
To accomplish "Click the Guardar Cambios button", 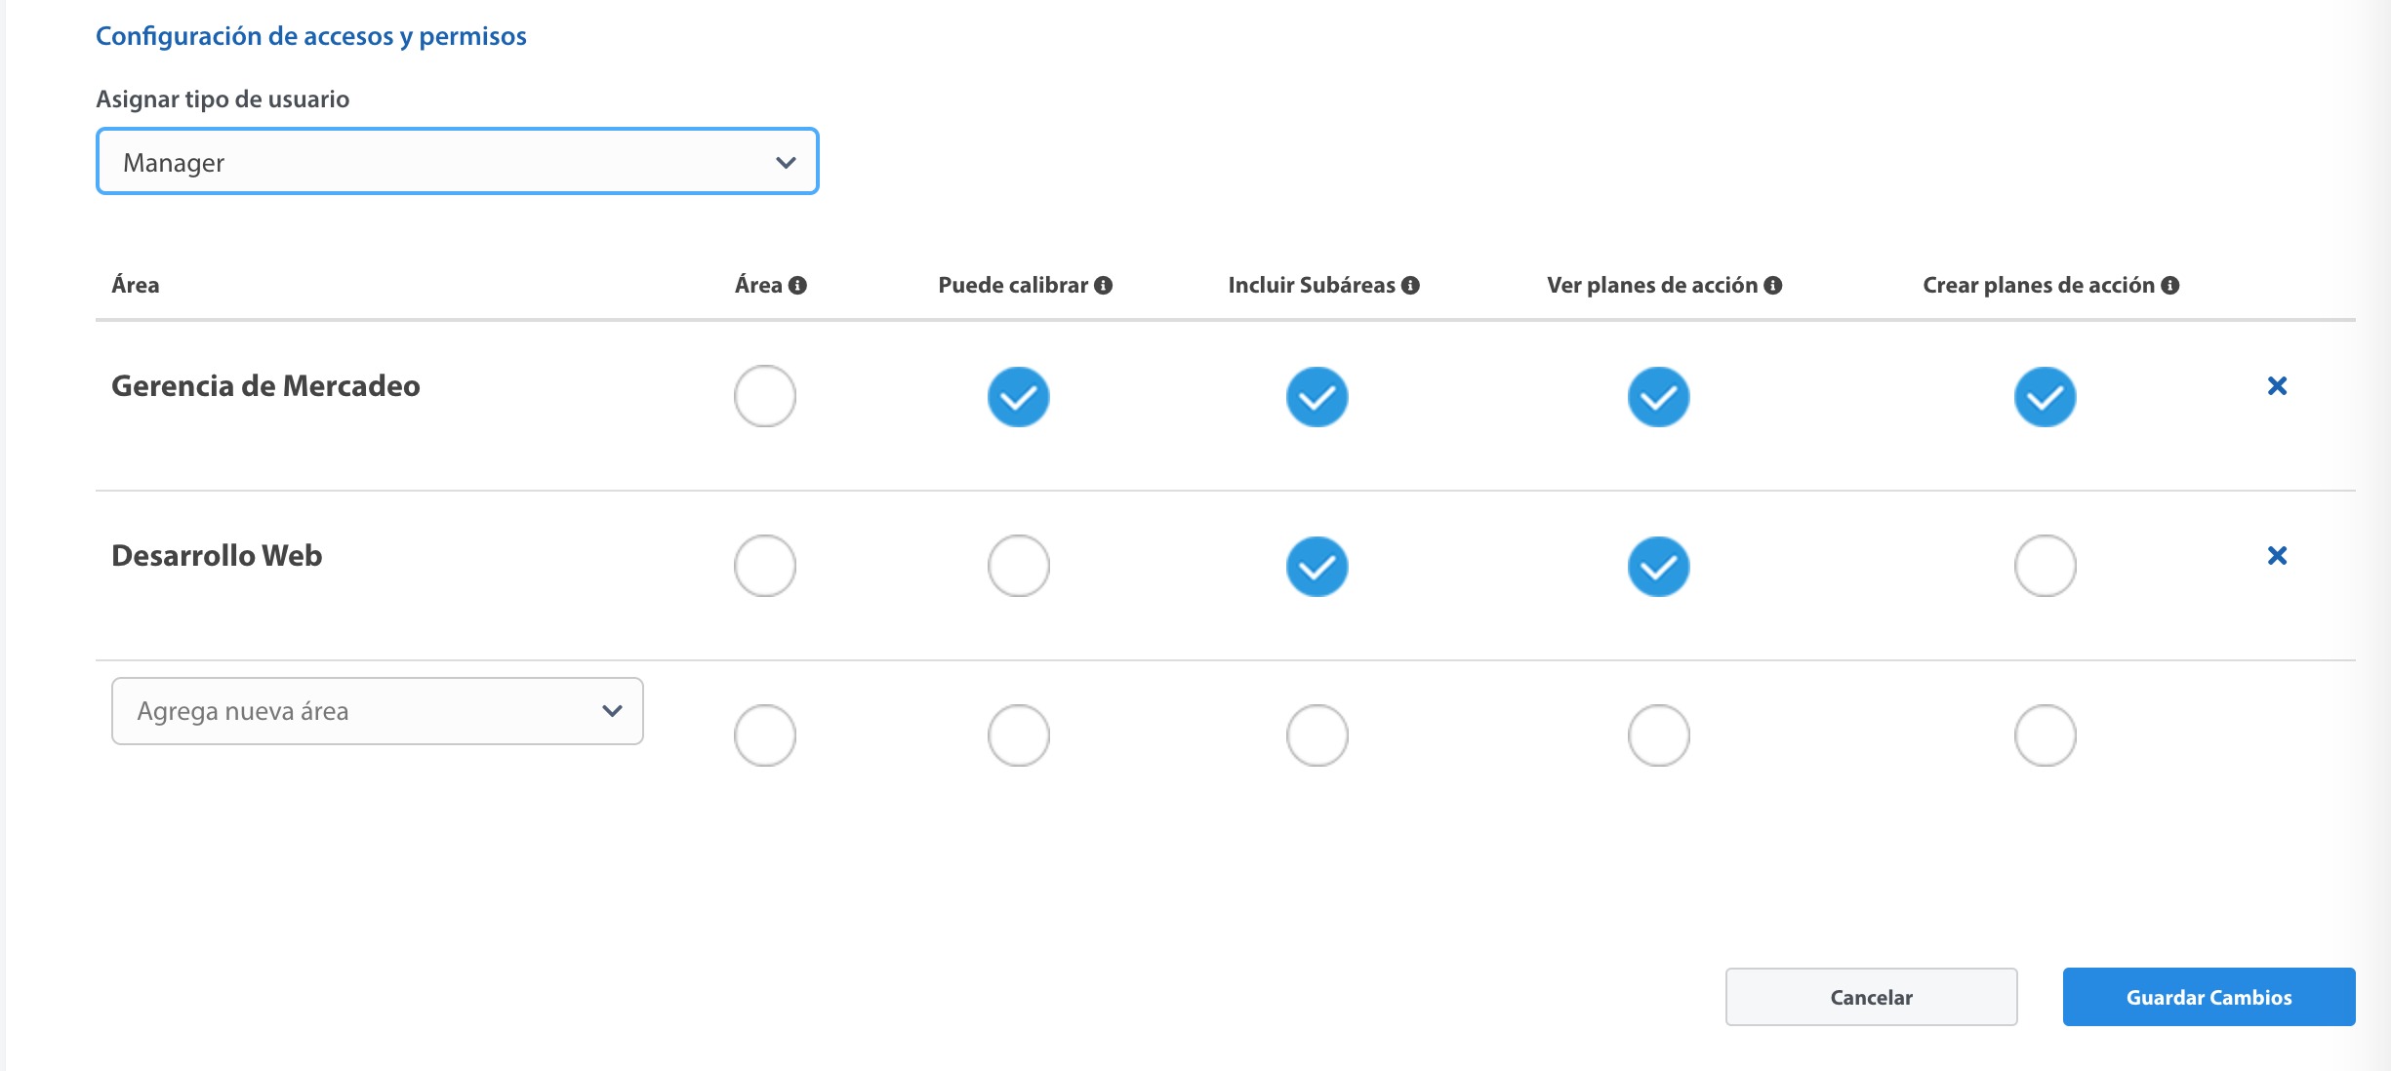I will click(x=2209, y=997).
